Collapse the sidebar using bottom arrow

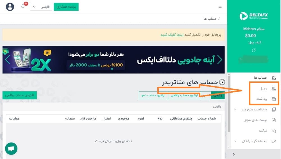point(234,154)
